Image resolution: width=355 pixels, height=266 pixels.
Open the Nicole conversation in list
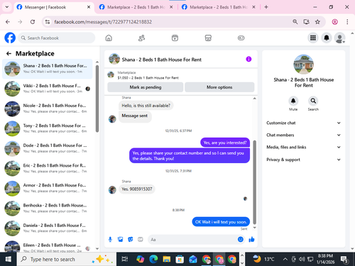tap(48, 109)
